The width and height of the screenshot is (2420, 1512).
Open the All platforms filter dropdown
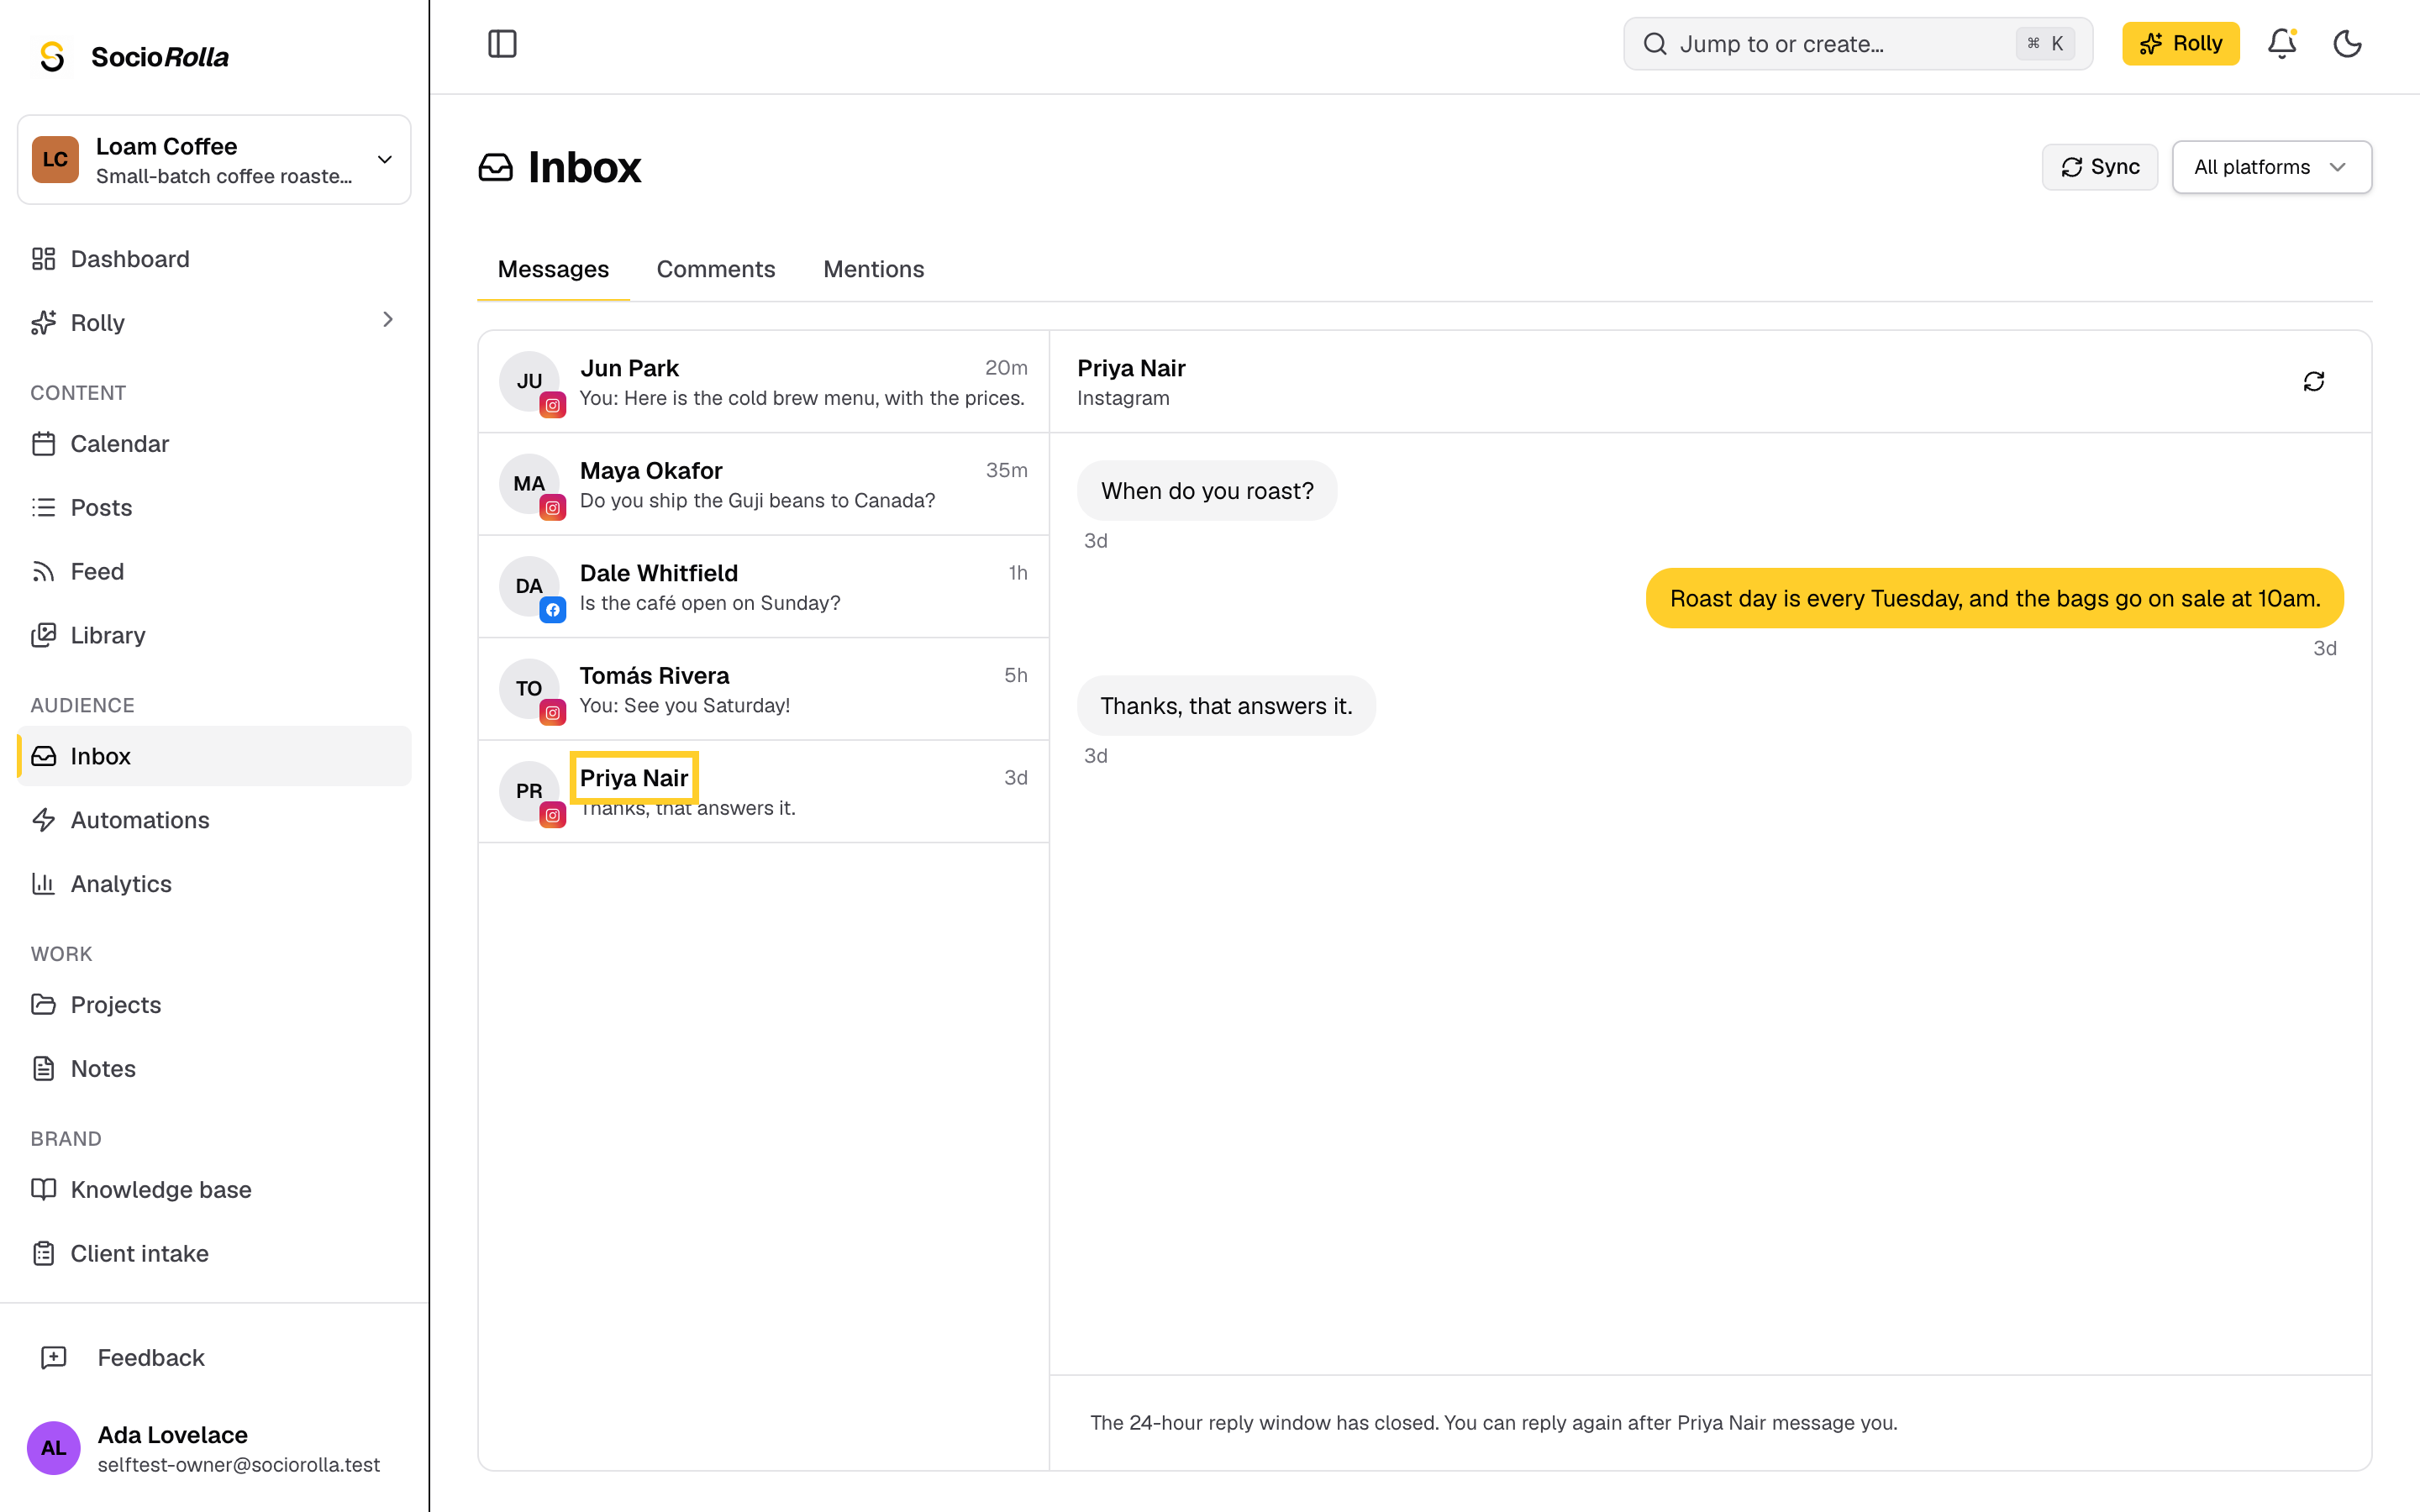[x=2271, y=167]
